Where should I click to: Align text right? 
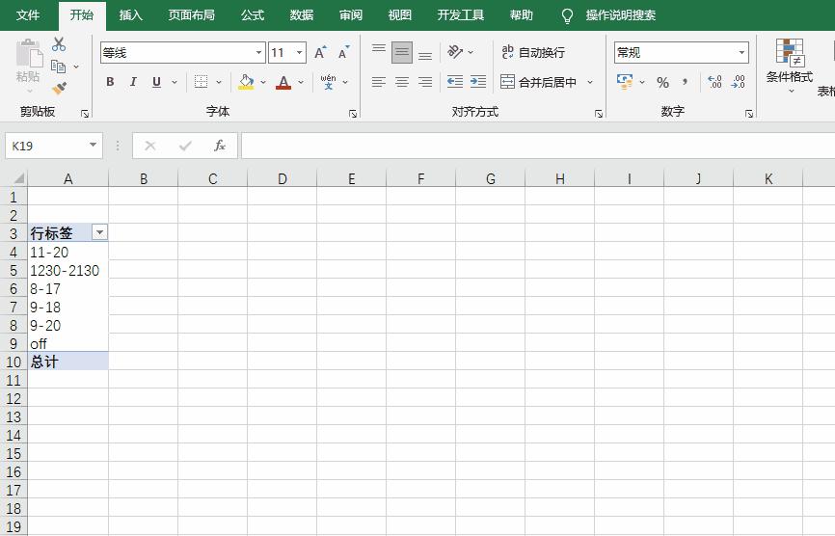coord(425,82)
